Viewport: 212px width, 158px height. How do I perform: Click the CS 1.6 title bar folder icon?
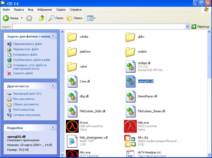(x=3, y=3)
